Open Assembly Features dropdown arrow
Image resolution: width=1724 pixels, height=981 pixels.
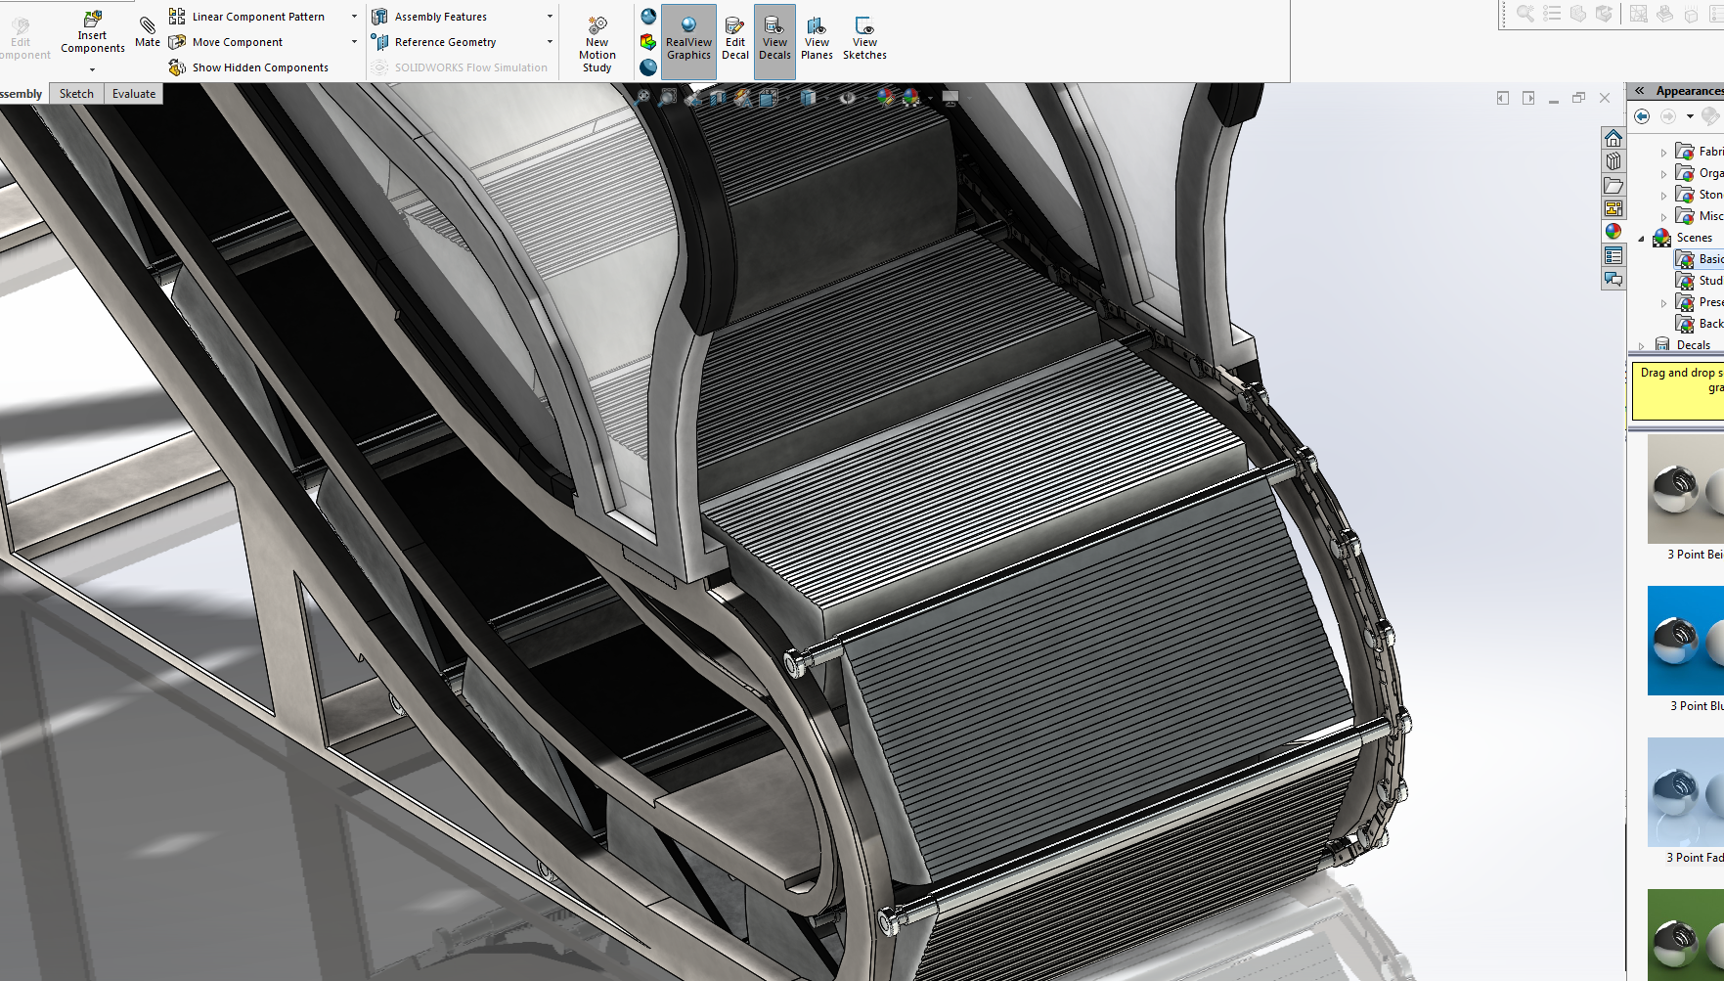click(550, 17)
